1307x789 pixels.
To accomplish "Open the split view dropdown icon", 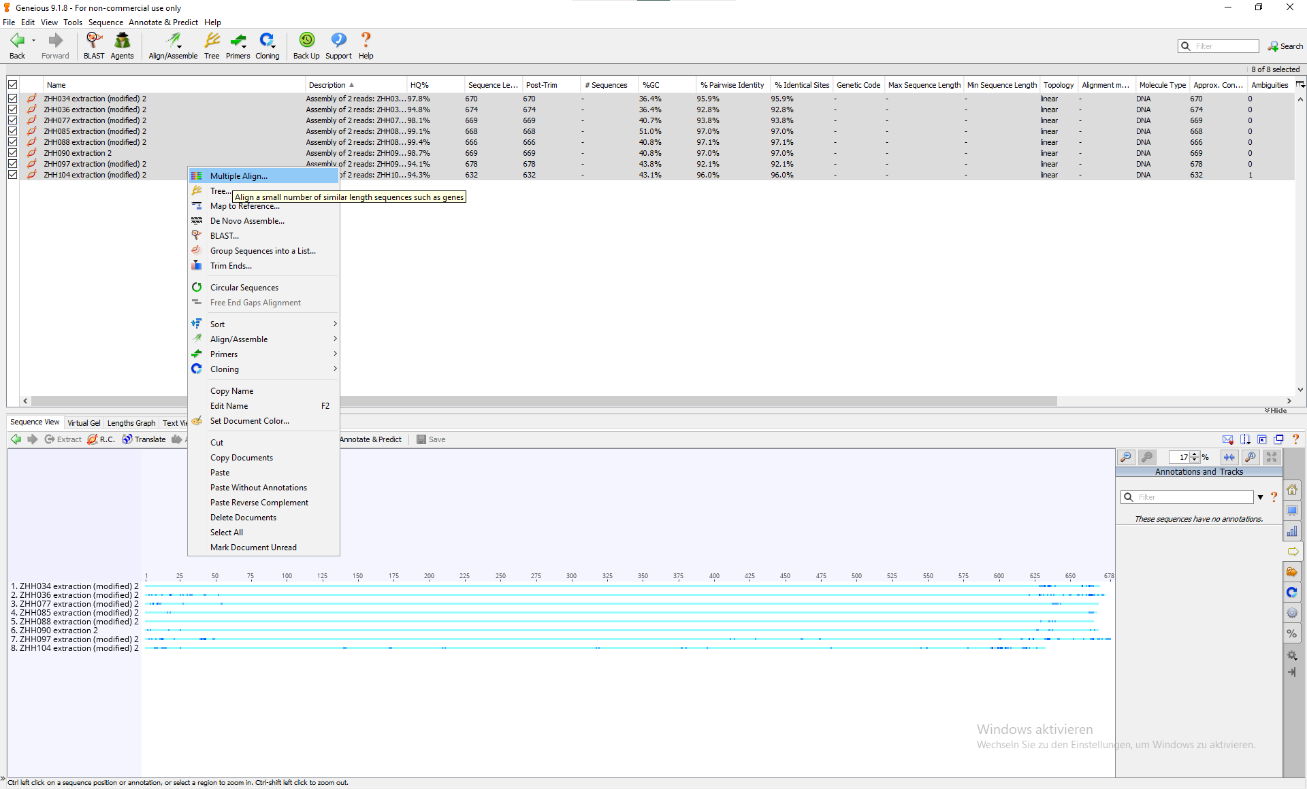I will (x=1245, y=439).
